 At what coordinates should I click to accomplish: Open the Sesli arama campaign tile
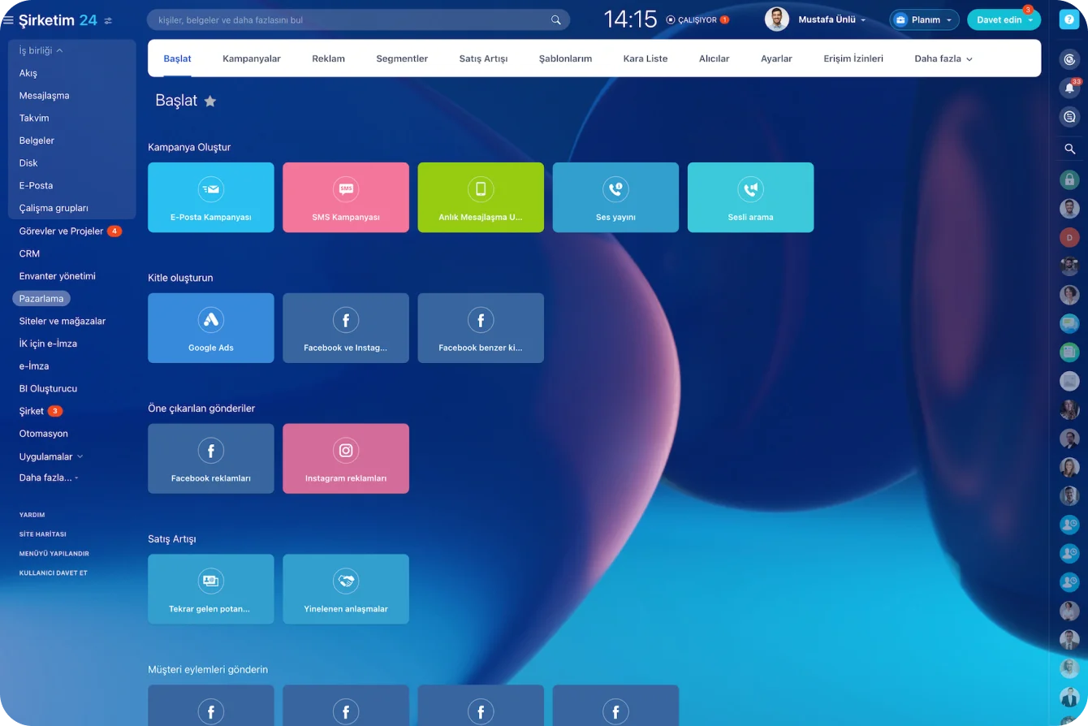(x=749, y=197)
